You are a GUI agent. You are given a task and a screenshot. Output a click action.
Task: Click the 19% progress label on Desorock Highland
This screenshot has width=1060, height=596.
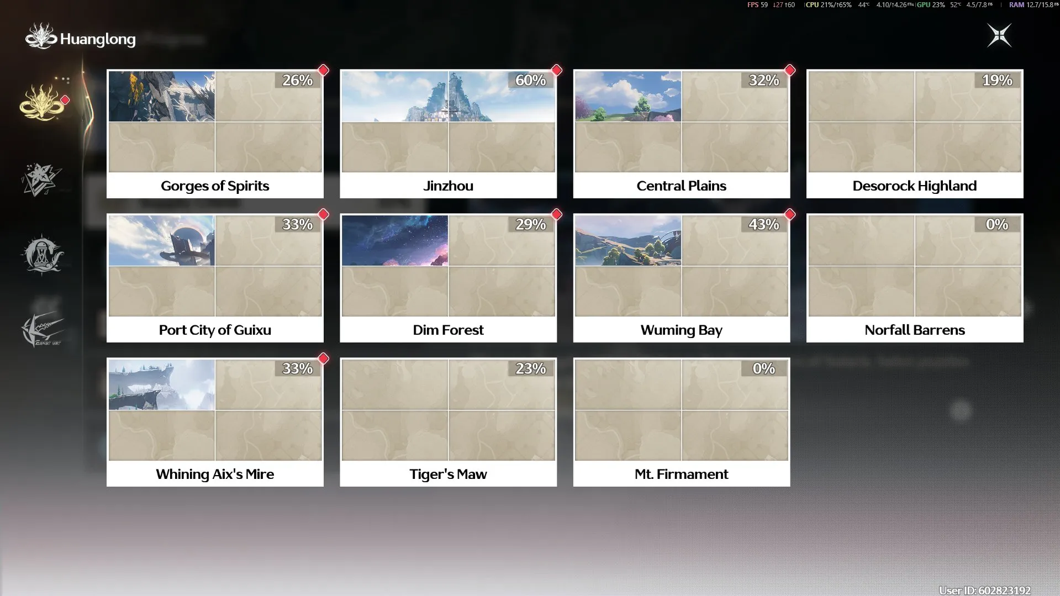[997, 80]
